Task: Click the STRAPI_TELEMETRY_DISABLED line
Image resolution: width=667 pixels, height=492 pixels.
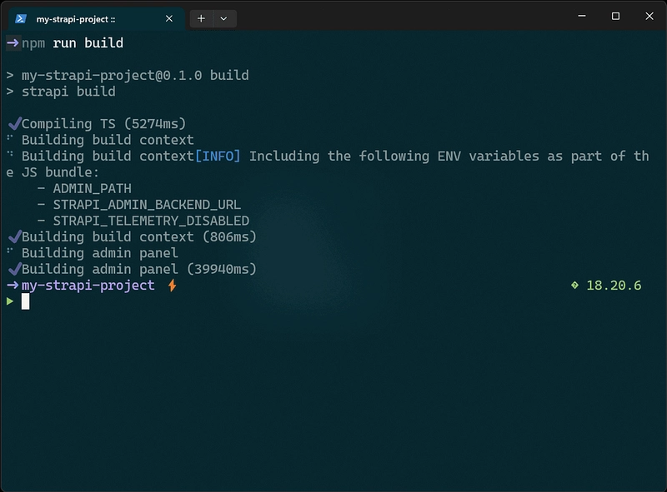Action: [x=143, y=221]
